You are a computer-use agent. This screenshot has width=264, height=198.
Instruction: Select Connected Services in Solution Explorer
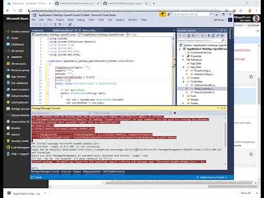(201, 53)
